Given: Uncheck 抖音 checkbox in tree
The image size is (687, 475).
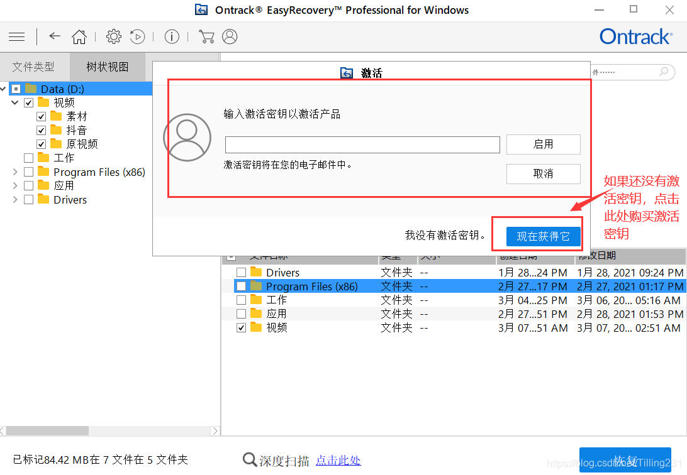Looking at the screenshot, I should pos(41,130).
